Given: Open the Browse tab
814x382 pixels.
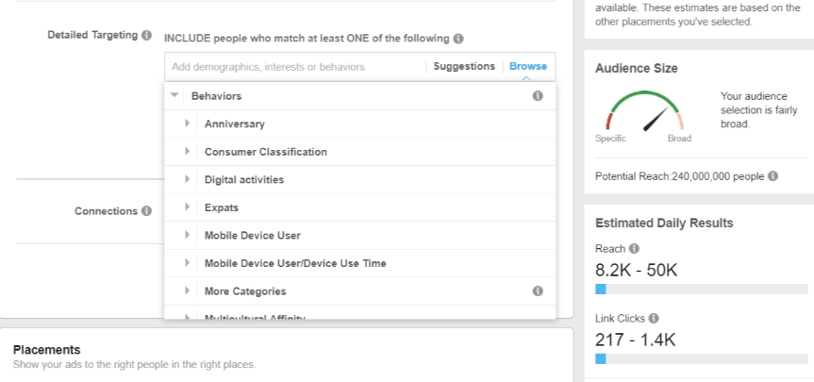Looking at the screenshot, I should pos(527,66).
